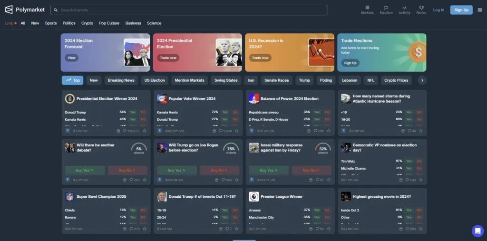Open comments on Highest grossing movie market
This screenshot has width=487, height=241.
pyautogui.click(x=411, y=229)
